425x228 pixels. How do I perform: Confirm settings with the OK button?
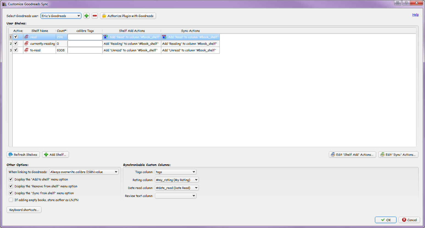[386, 220]
